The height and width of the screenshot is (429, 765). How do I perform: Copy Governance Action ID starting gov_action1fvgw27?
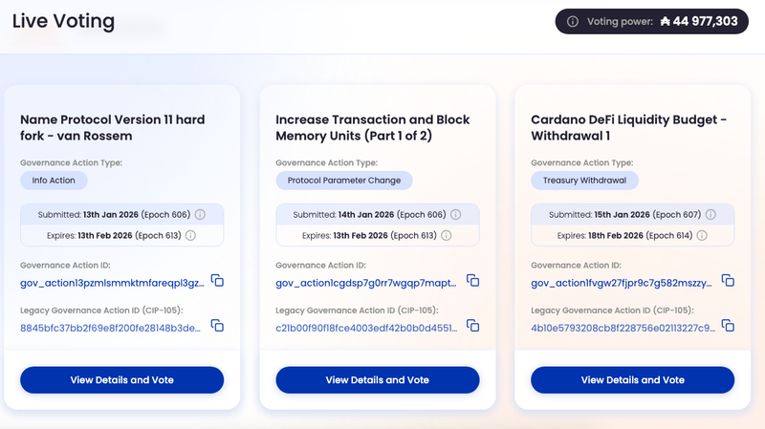(728, 281)
